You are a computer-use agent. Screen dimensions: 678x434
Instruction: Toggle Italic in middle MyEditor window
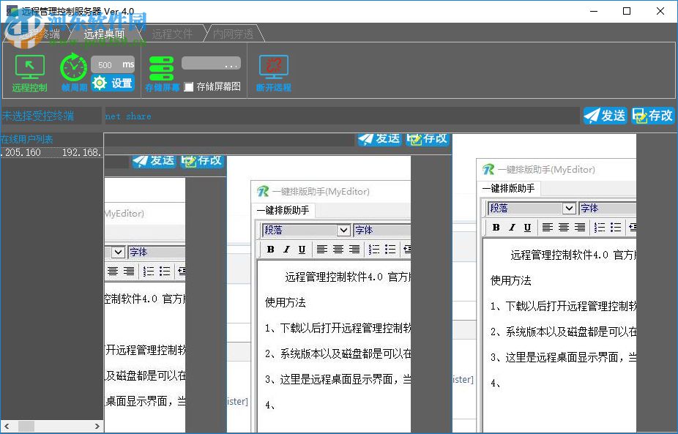click(286, 250)
